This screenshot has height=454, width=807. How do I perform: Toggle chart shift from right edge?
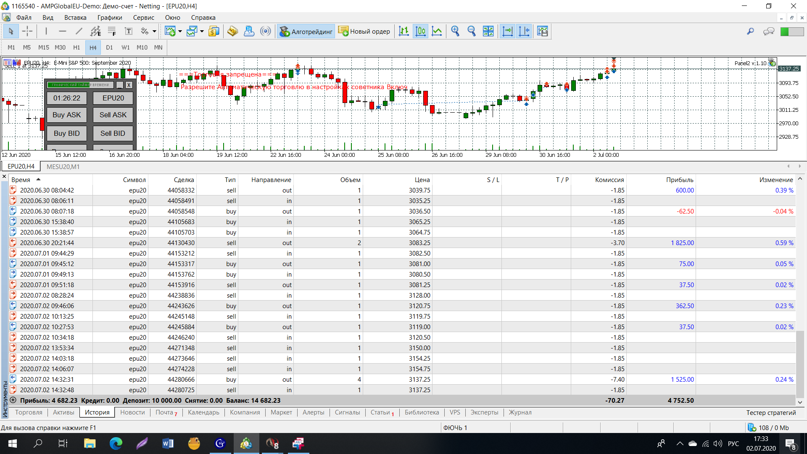pyautogui.click(x=524, y=31)
